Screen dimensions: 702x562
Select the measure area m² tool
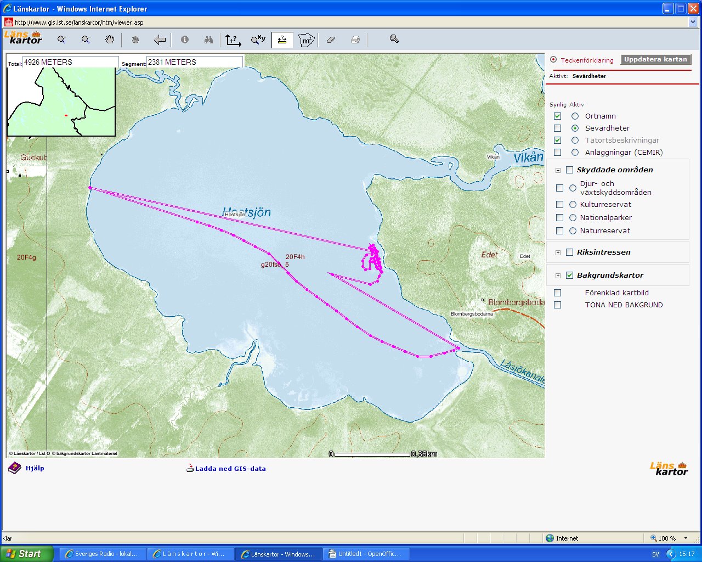[307, 40]
